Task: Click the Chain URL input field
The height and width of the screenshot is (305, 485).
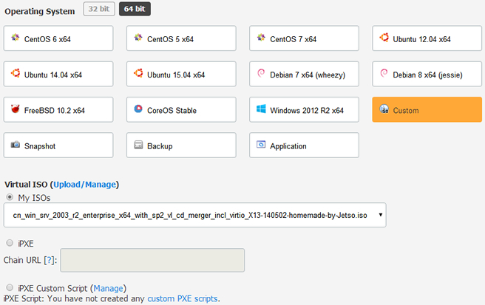Action: [x=152, y=260]
